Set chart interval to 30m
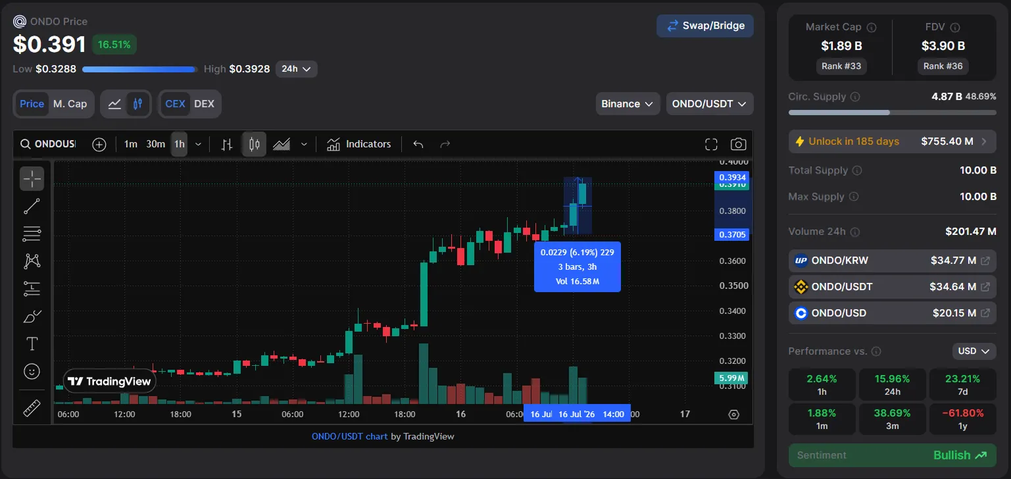1011x479 pixels. [x=155, y=144]
